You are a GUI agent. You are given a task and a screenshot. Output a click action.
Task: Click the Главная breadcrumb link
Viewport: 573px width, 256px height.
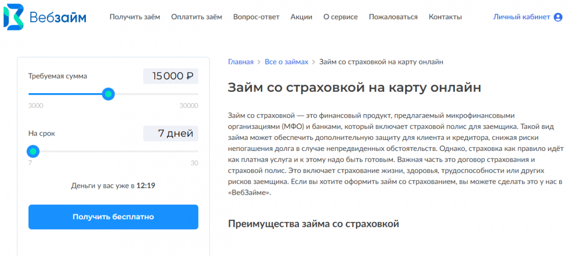tap(241, 62)
